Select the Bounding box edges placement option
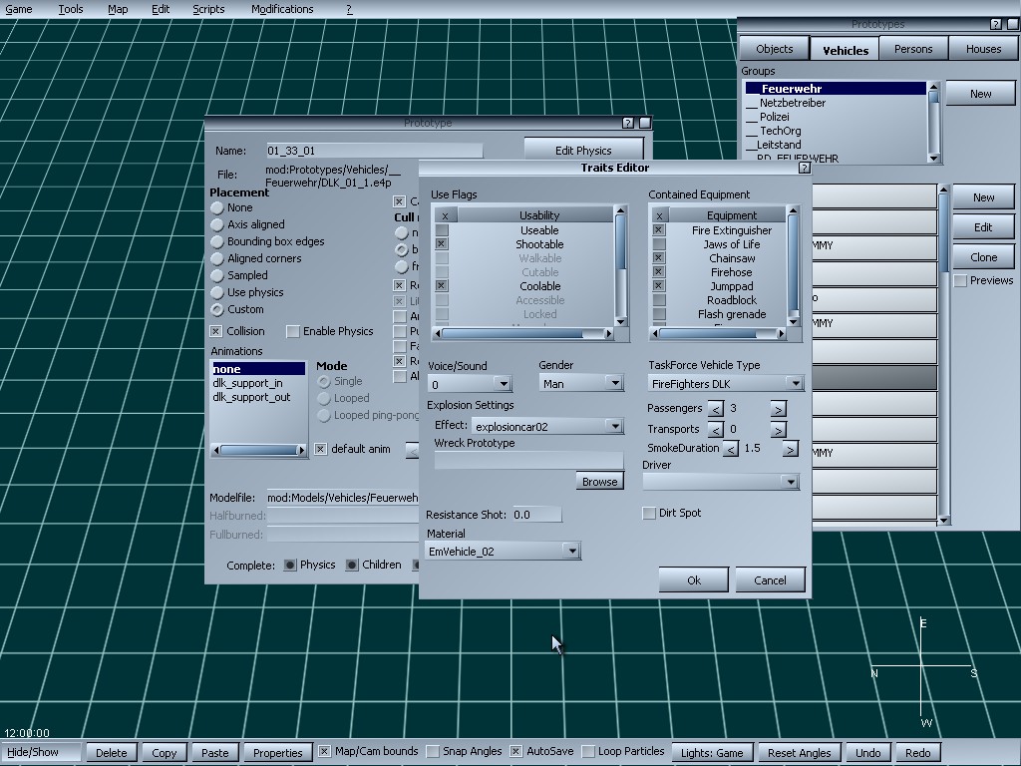Screen dimensions: 1021x766 pos(217,241)
